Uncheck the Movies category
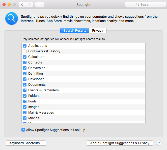 click(25, 118)
